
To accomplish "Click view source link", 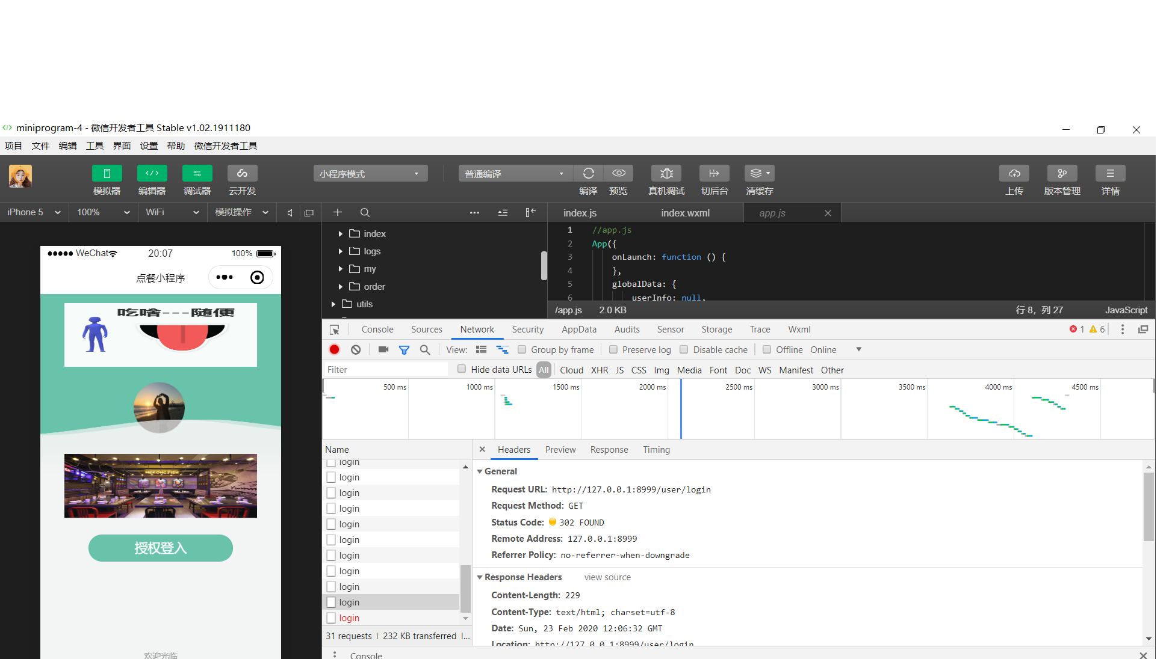I will pyautogui.click(x=607, y=577).
